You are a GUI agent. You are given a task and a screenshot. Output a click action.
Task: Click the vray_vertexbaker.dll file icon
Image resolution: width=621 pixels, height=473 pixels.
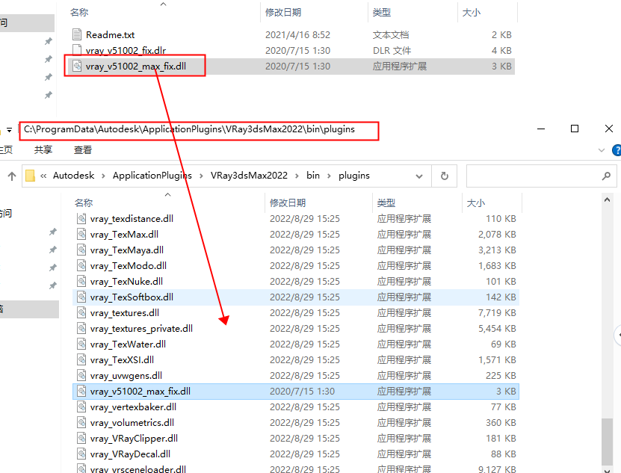pos(81,406)
